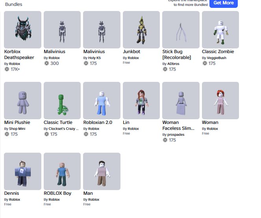The image size is (261, 218).
Task: Visit creator prospades under Woman Faceless Slim
Action: [176, 135]
